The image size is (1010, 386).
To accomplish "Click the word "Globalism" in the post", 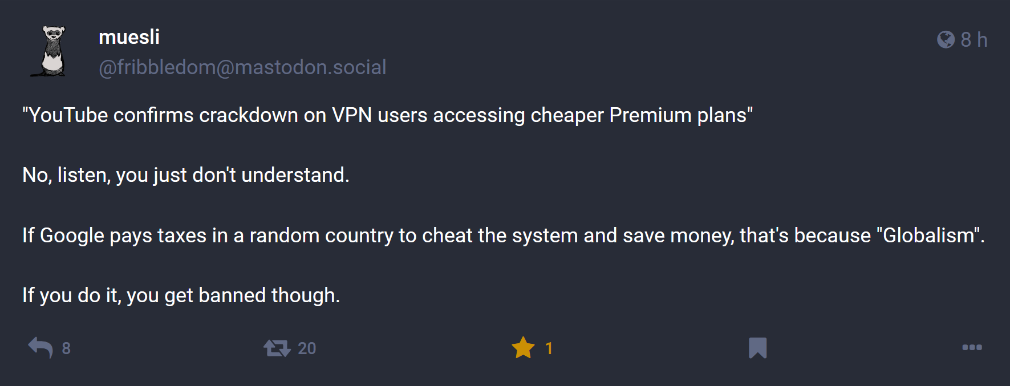I will point(928,235).
